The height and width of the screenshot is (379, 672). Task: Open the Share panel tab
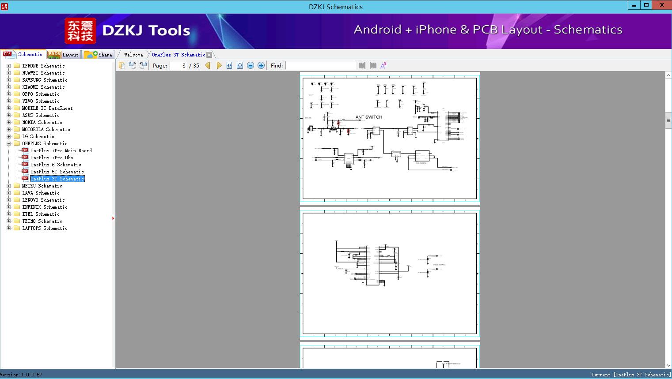98,54
